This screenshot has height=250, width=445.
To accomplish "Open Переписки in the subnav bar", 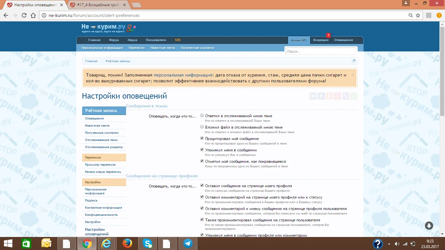I will tap(136, 48).
